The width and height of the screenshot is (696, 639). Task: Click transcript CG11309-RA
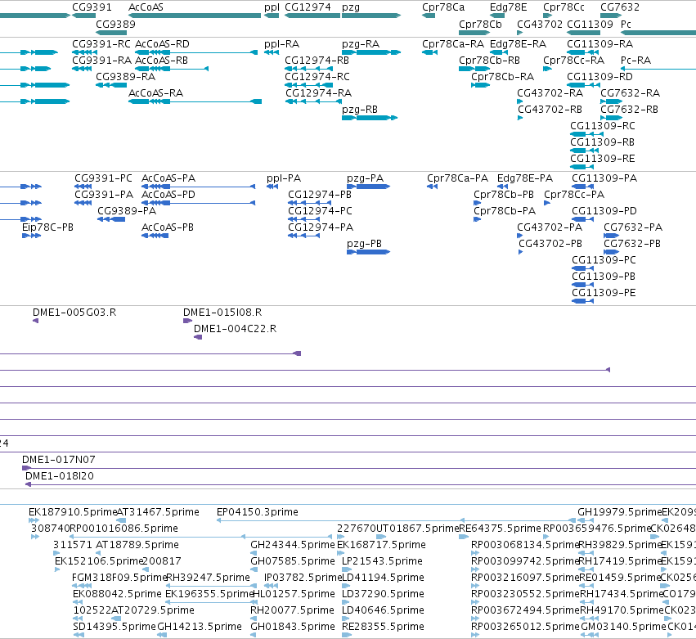583,52
